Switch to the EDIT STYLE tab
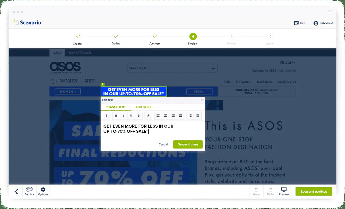This screenshot has height=209, width=345. 144,107
